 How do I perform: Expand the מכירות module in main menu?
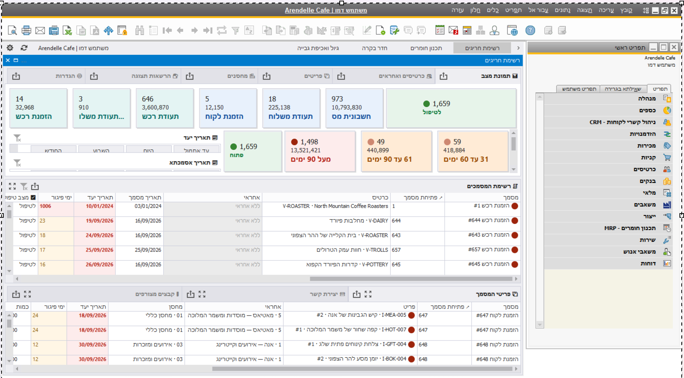(x=608, y=146)
